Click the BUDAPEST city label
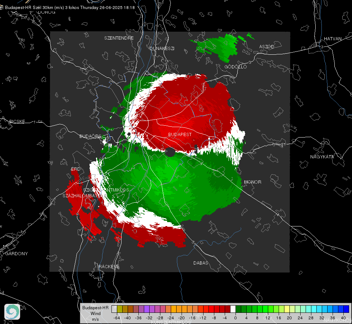The image size is (352, 324). [x=180, y=134]
